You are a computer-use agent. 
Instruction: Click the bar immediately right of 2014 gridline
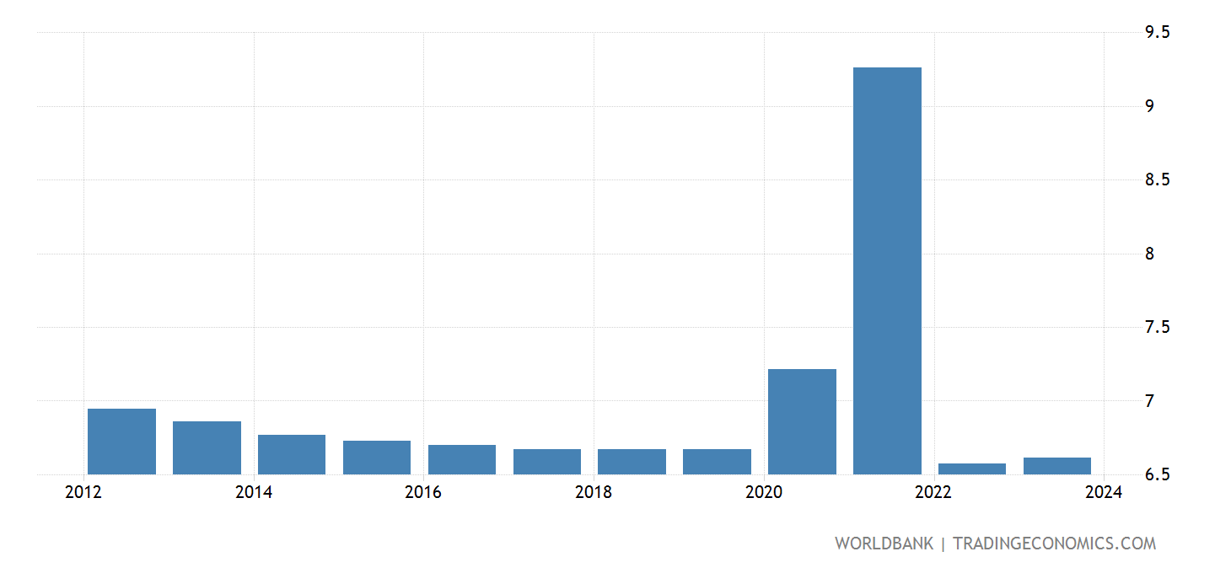292,454
